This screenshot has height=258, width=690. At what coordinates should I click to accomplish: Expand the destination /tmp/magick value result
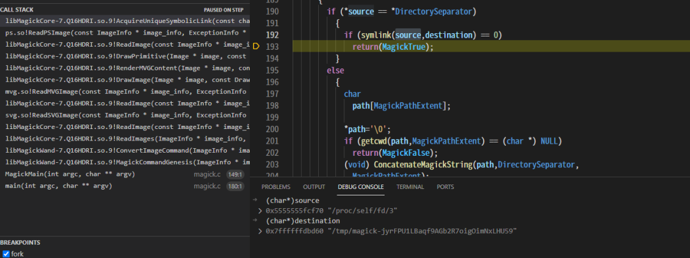pyautogui.click(x=260, y=231)
